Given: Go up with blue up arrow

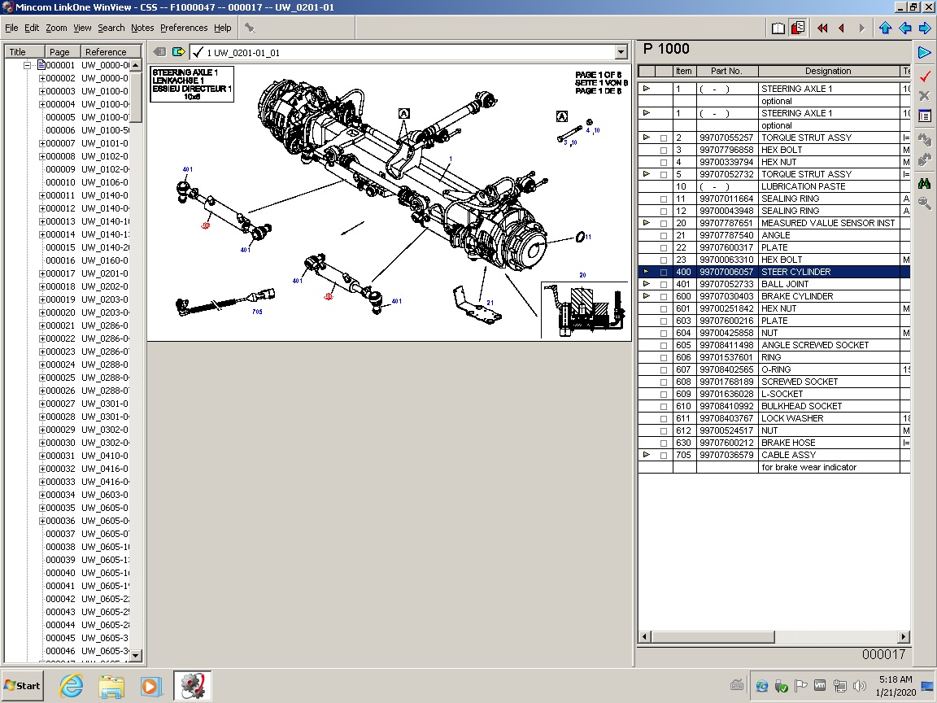Looking at the screenshot, I should click(885, 28).
